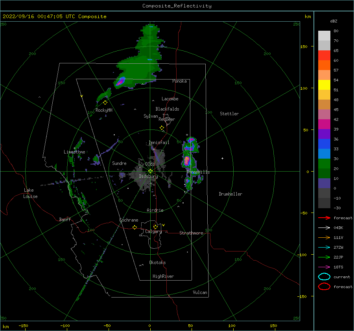Click the ThreeHills city label
The width and height of the screenshot is (354, 331).
pos(198,172)
